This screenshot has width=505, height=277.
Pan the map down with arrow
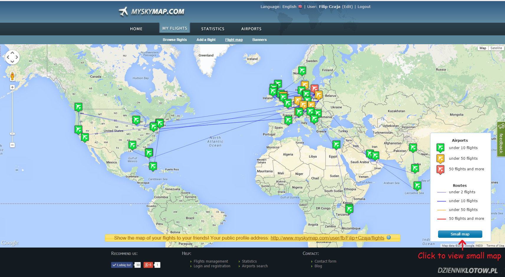coord(12,62)
